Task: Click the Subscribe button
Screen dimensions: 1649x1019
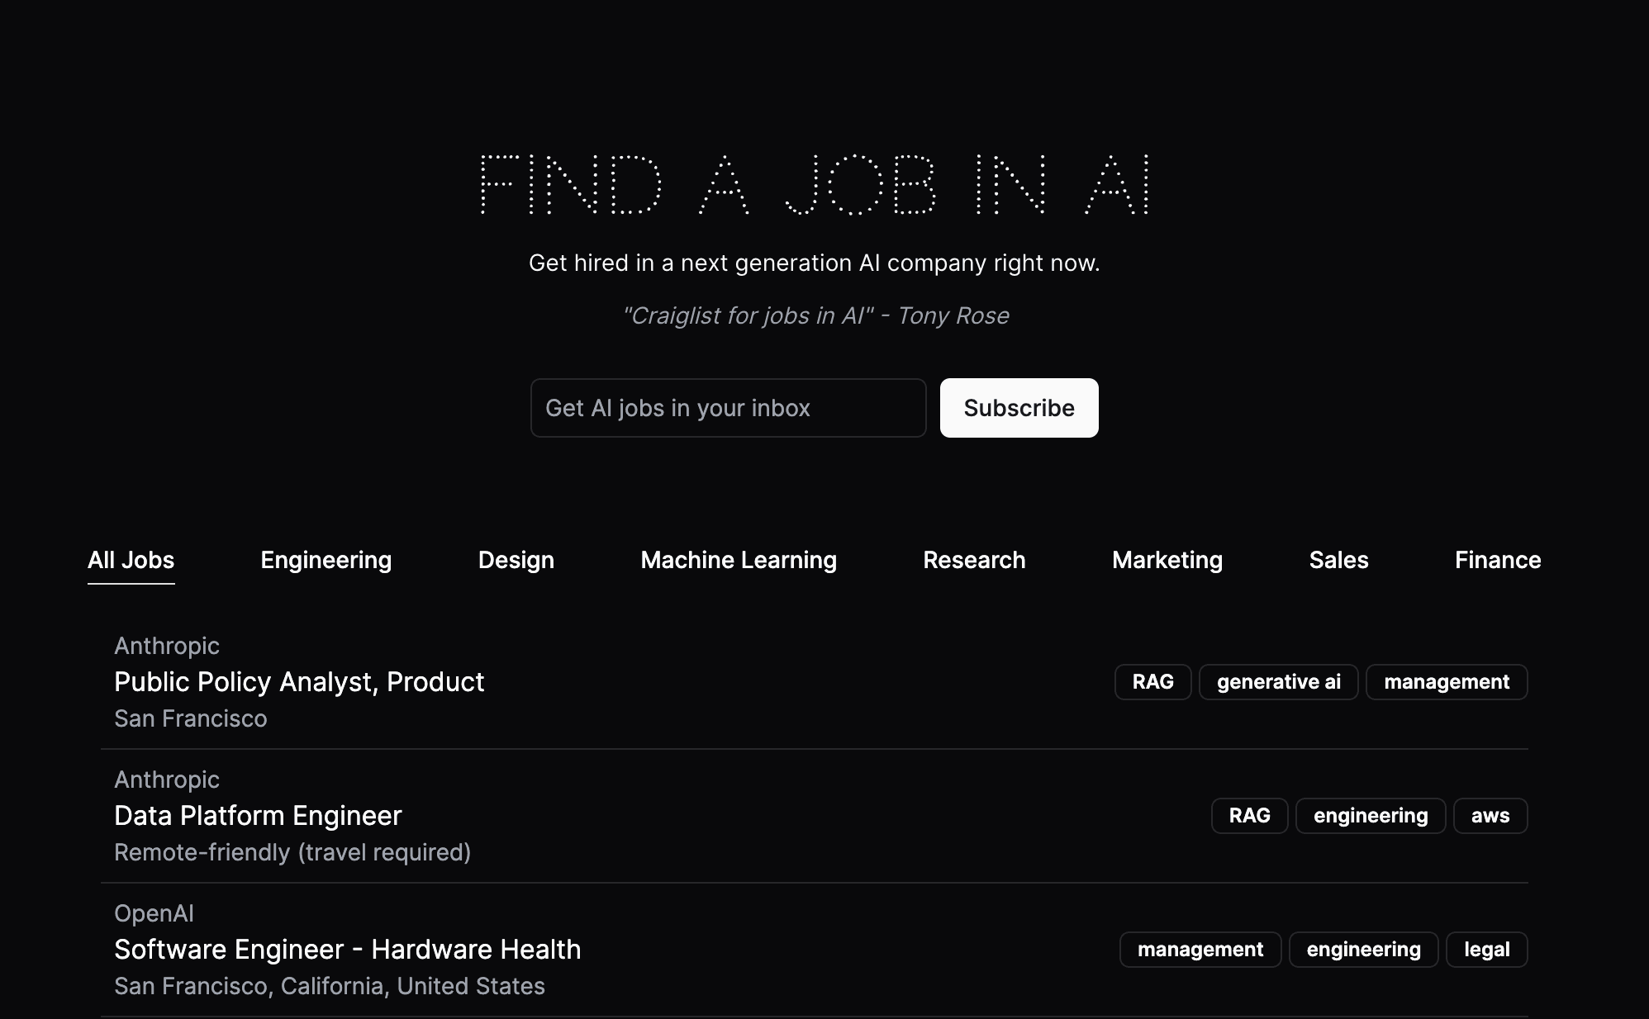Action: [x=1019, y=408]
